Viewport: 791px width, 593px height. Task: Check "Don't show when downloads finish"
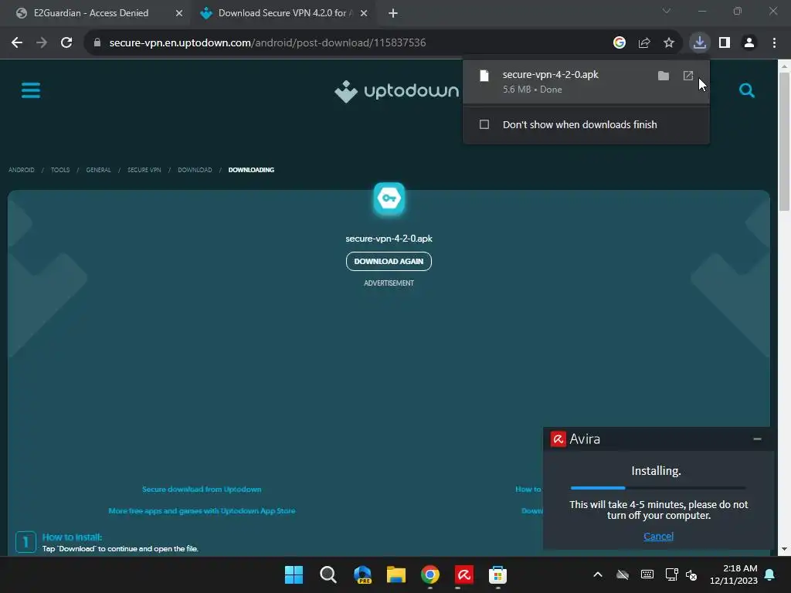tap(484, 124)
